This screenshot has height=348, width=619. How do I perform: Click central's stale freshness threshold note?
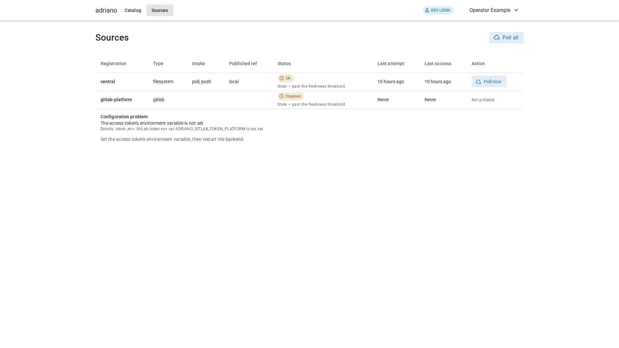312,86
